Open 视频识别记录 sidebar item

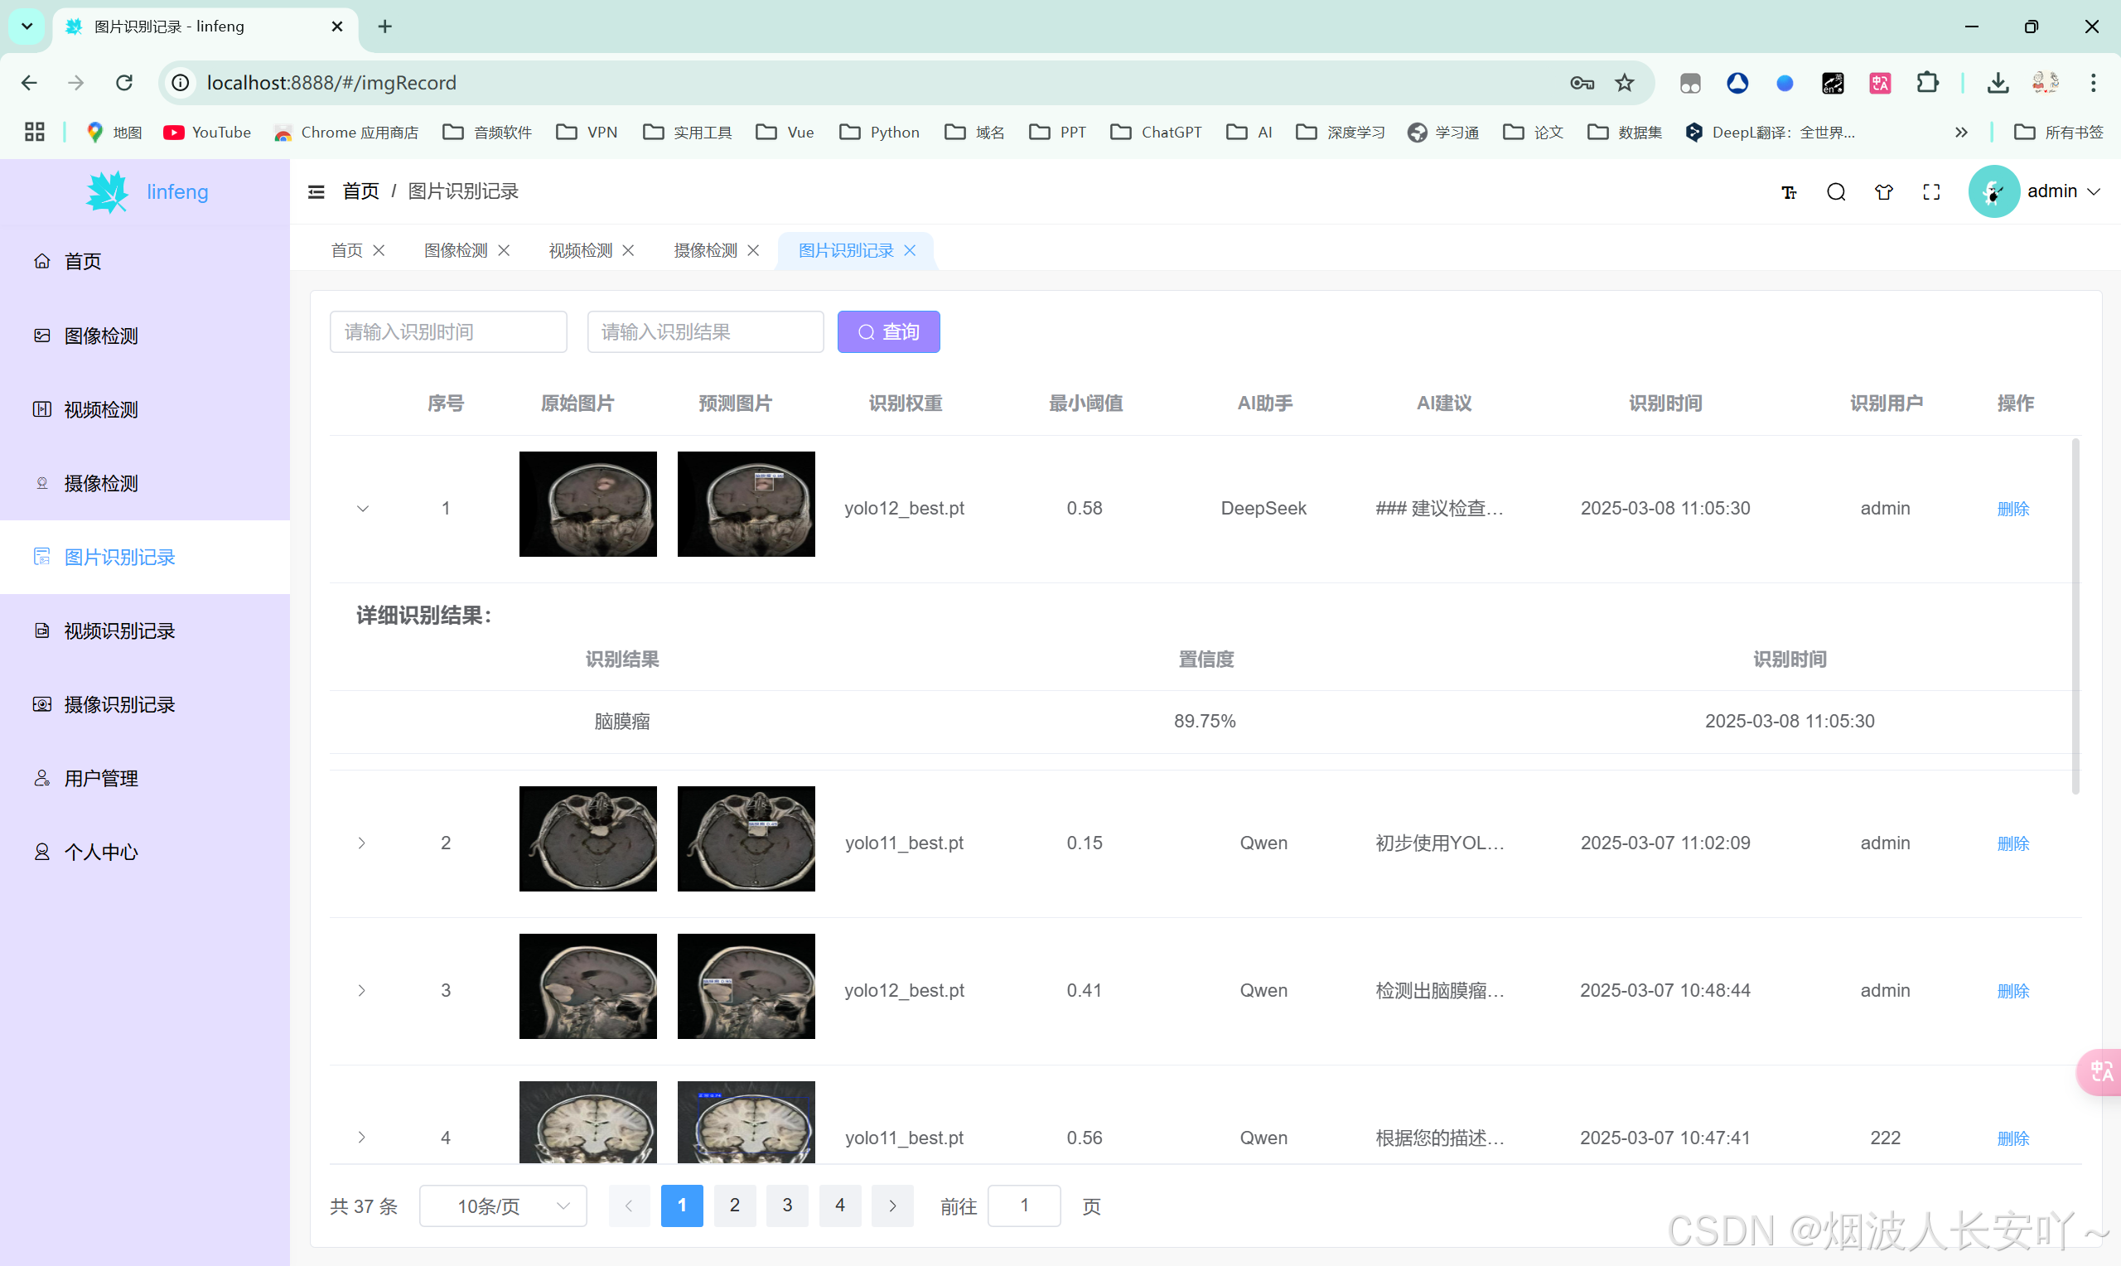(119, 631)
